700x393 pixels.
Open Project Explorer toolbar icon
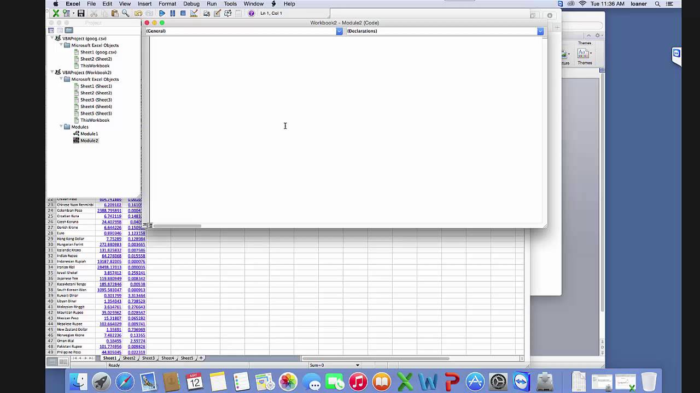[x=207, y=13]
